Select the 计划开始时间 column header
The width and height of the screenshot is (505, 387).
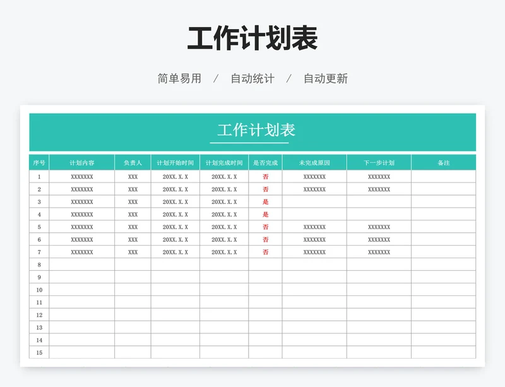click(175, 162)
